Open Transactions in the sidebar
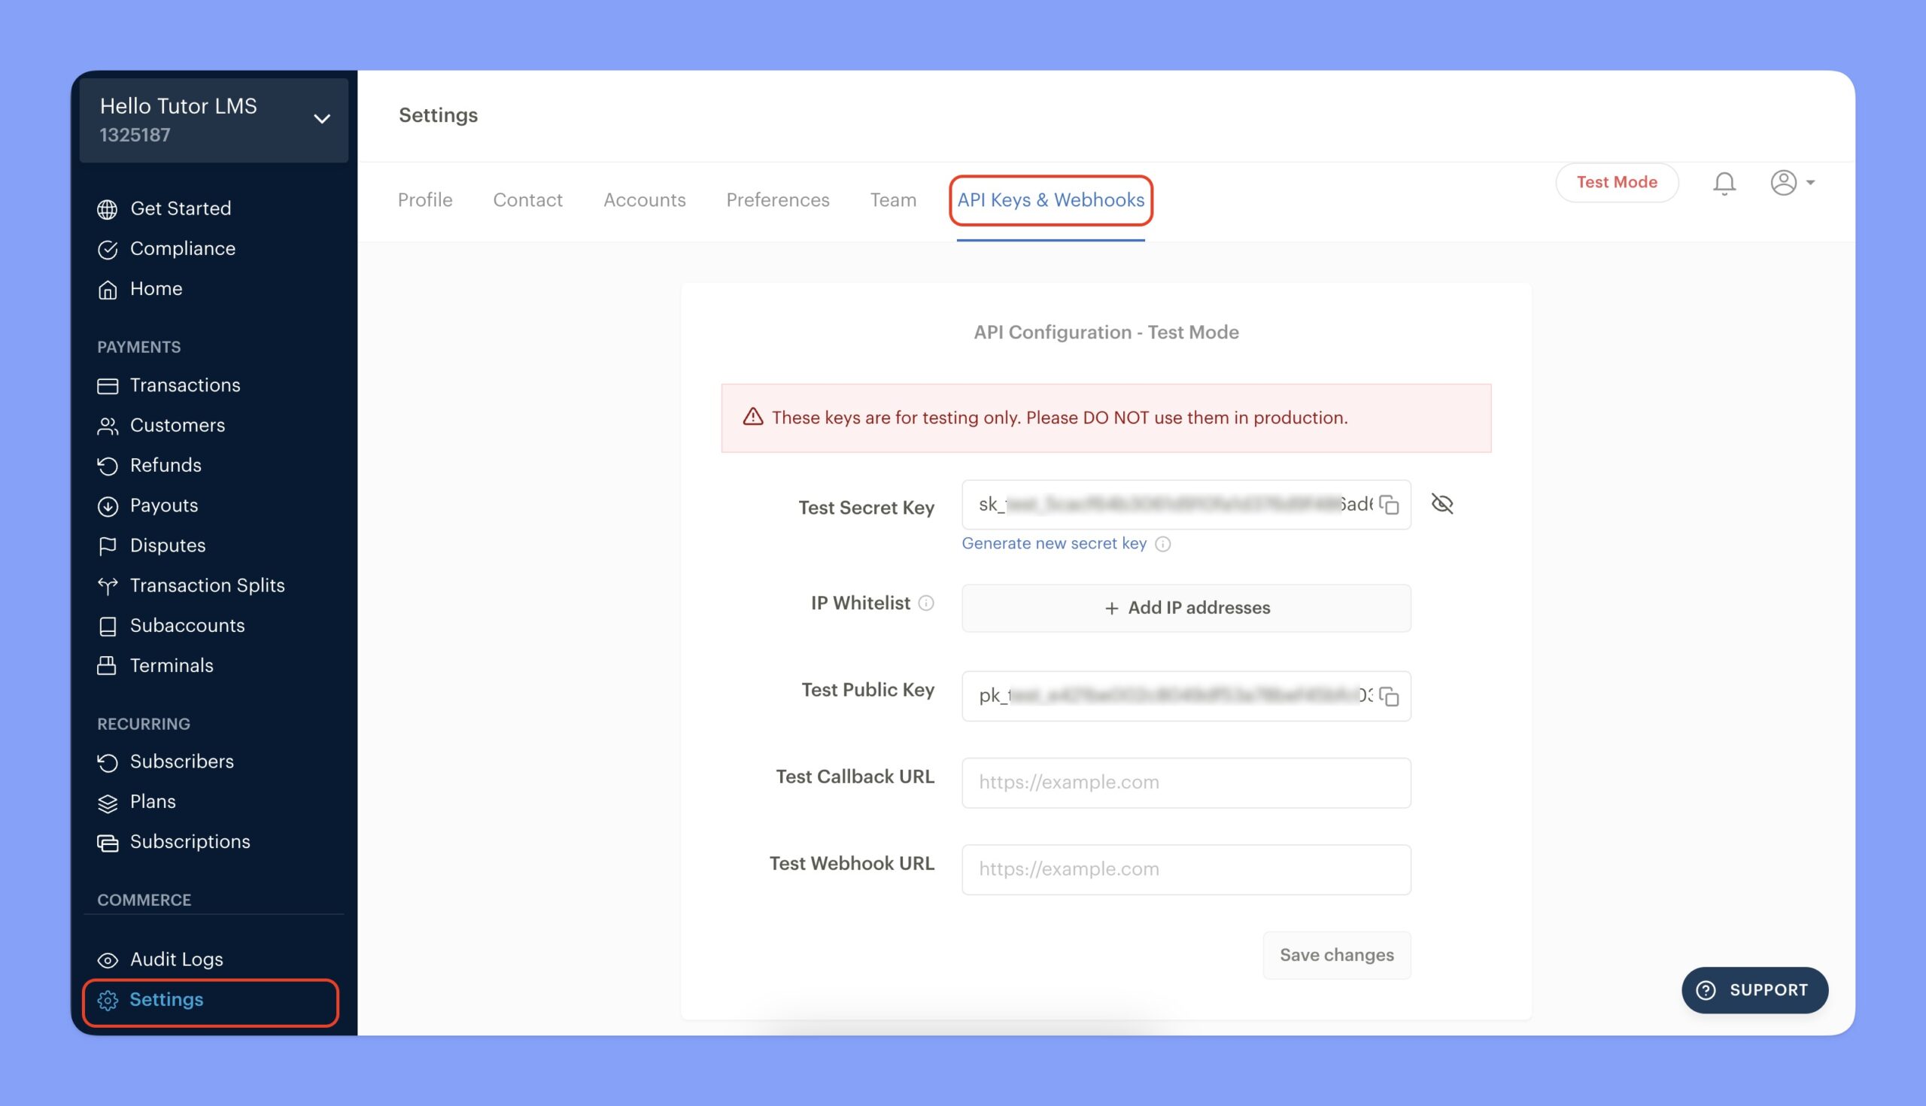Screen dimensions: 1926x1106 point(184,385)
